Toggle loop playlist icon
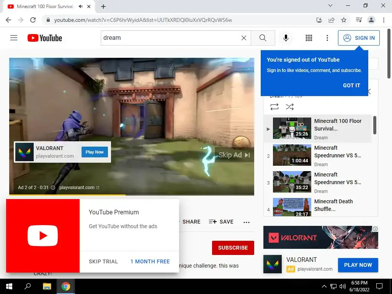 pyautogui.click(x=274, y=107)
